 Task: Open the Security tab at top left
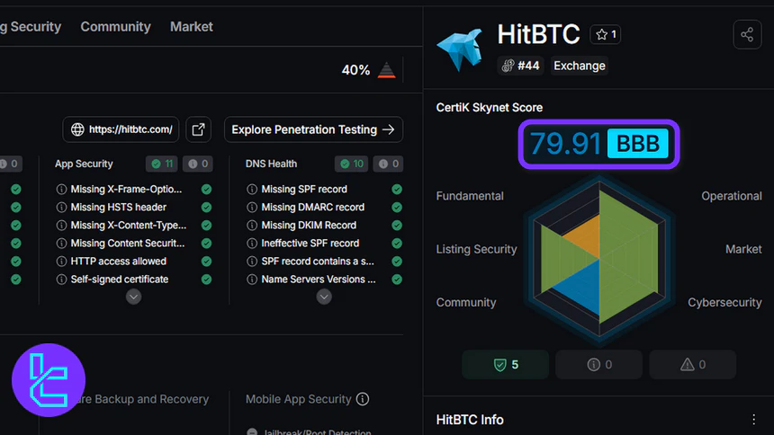coord(31,27)
